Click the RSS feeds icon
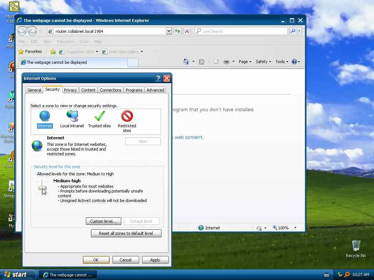This screenshot has height=280, width=374. (202, 62)
